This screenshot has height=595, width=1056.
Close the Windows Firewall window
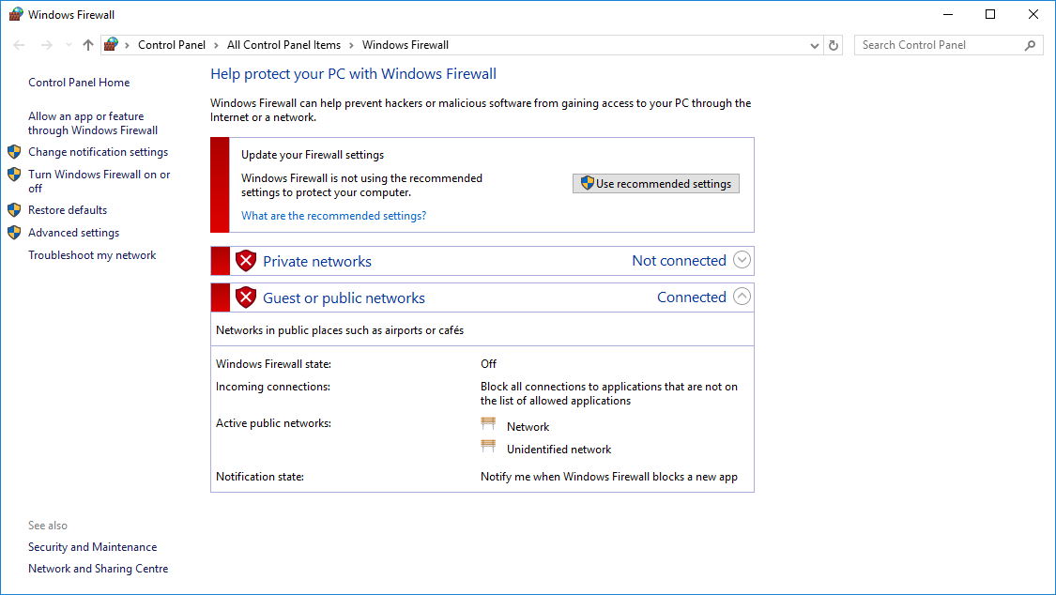pos(1033,14)
